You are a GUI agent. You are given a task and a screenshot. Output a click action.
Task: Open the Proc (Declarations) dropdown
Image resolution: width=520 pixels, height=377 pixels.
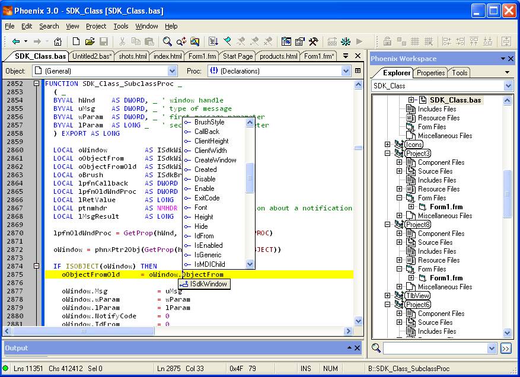point(346,71)
